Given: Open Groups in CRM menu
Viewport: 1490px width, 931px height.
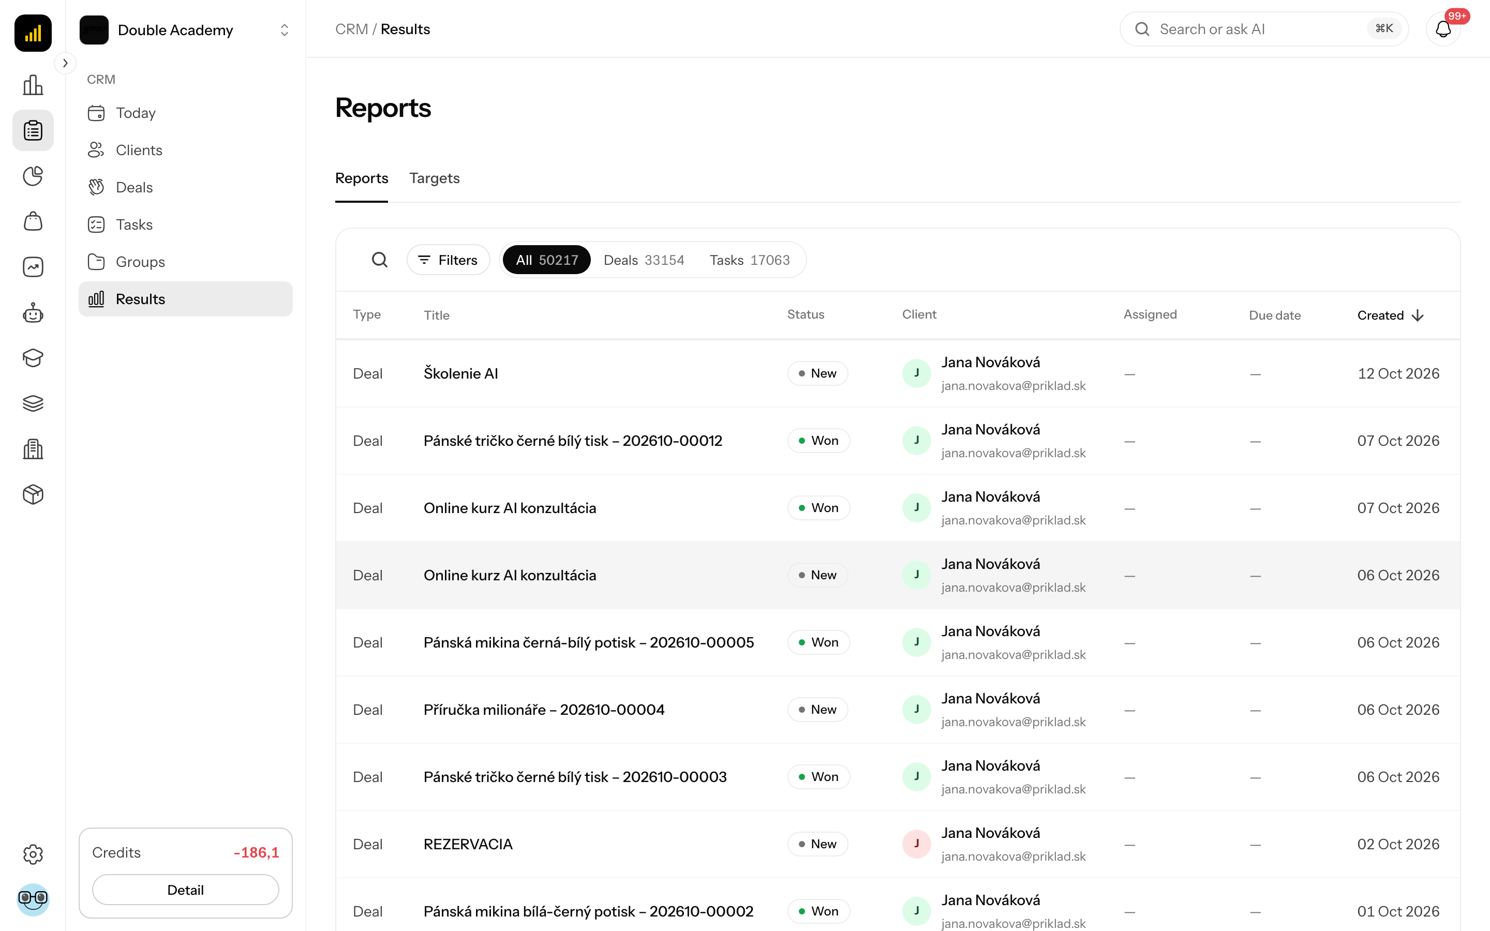Looking at the screenshot, I should point(185,262).
